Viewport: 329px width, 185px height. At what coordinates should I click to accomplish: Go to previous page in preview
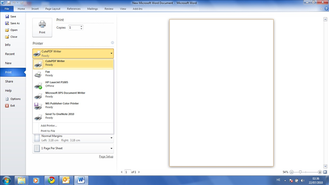point(122,172)
